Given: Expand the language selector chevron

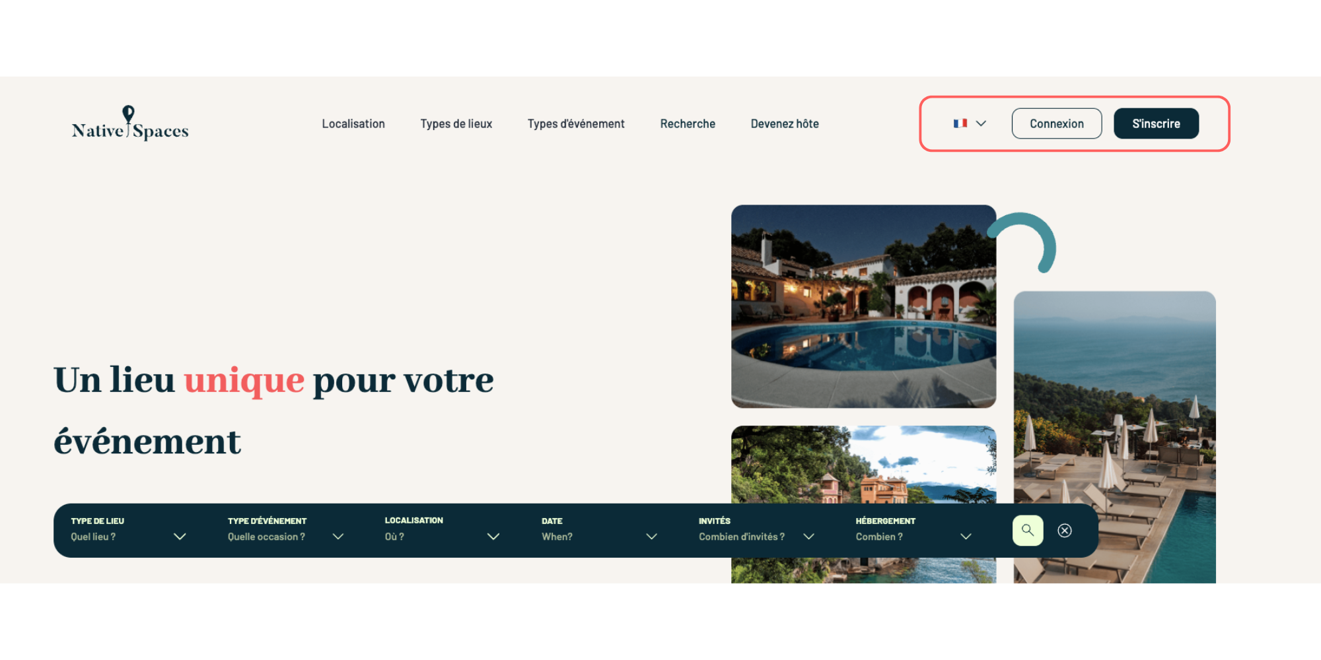Looking at the screenshot, I should click(x=981, y=123).
